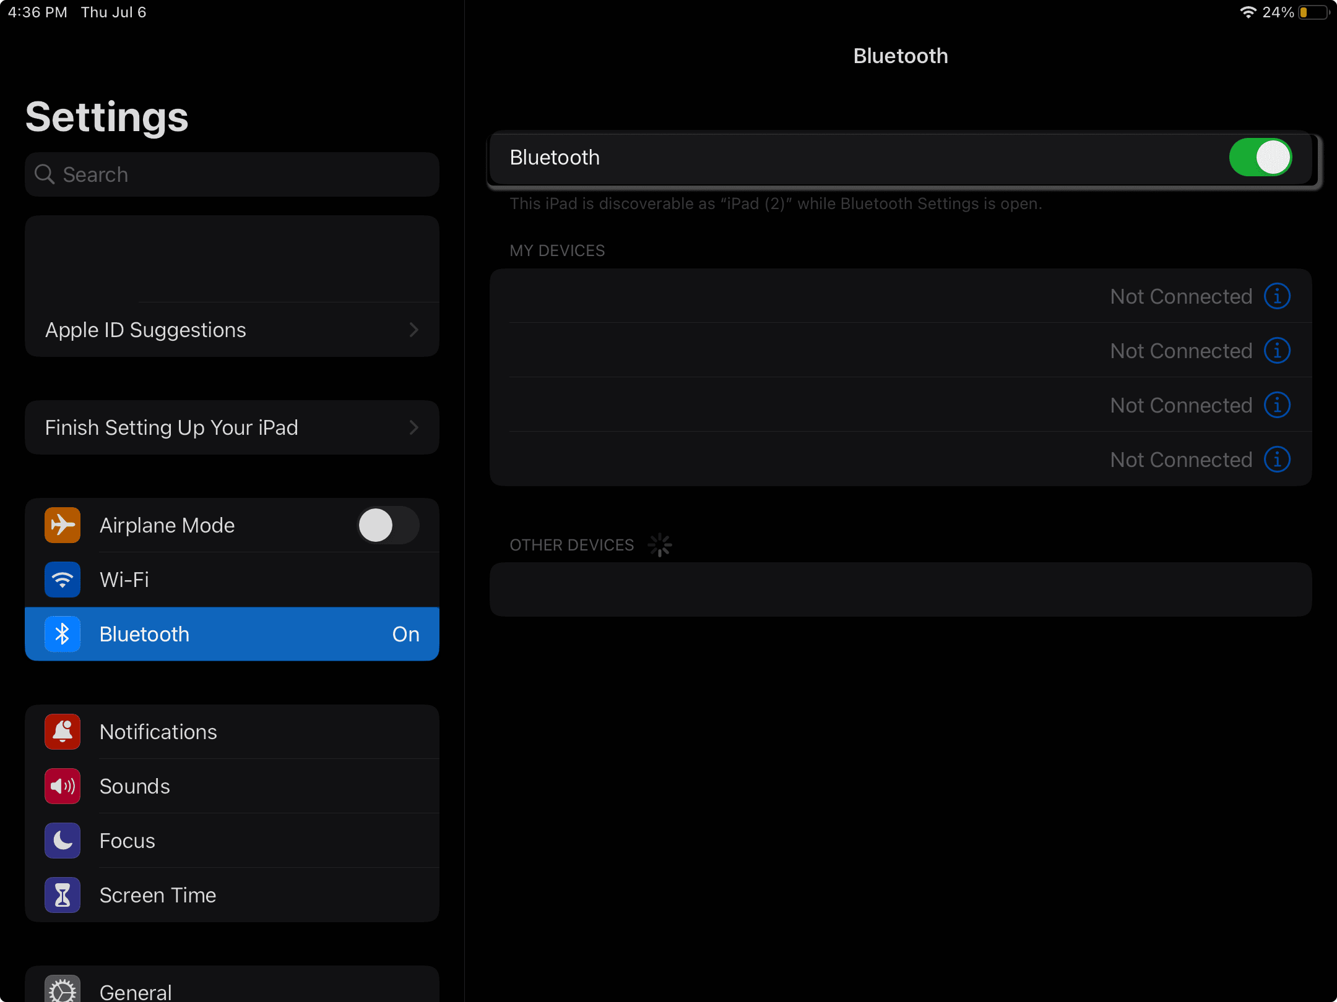
Task: Open info for the last Not Connected device
Action: [1277, 460]
